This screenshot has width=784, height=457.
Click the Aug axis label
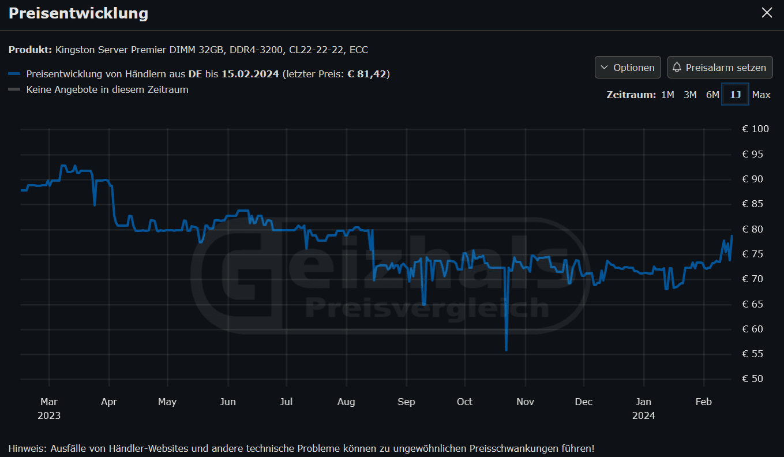tap(346, 402)
